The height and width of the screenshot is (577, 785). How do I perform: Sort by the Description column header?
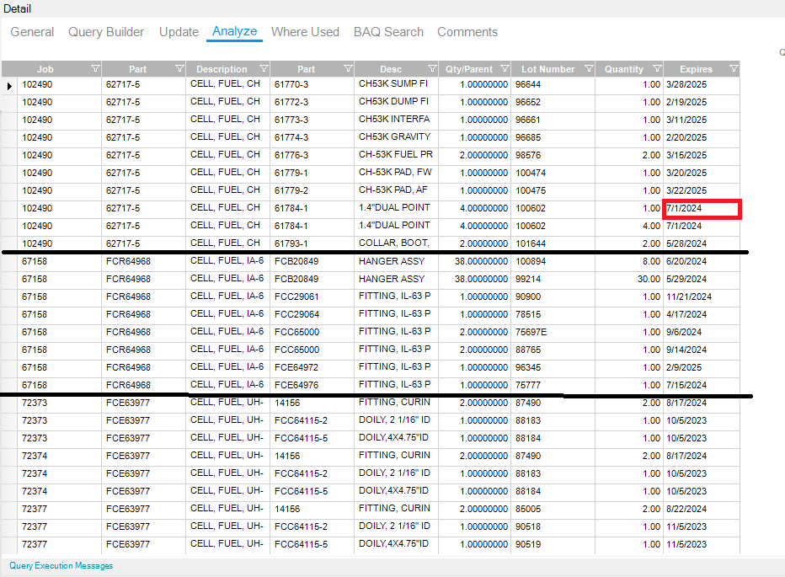pos(222,69)
